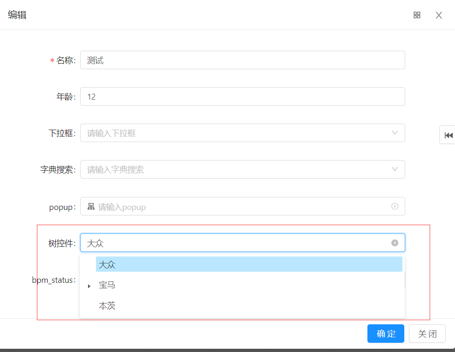Select 本茨 in the tree dropdown list
The image size is (455, 352).
tap(107, 305)
